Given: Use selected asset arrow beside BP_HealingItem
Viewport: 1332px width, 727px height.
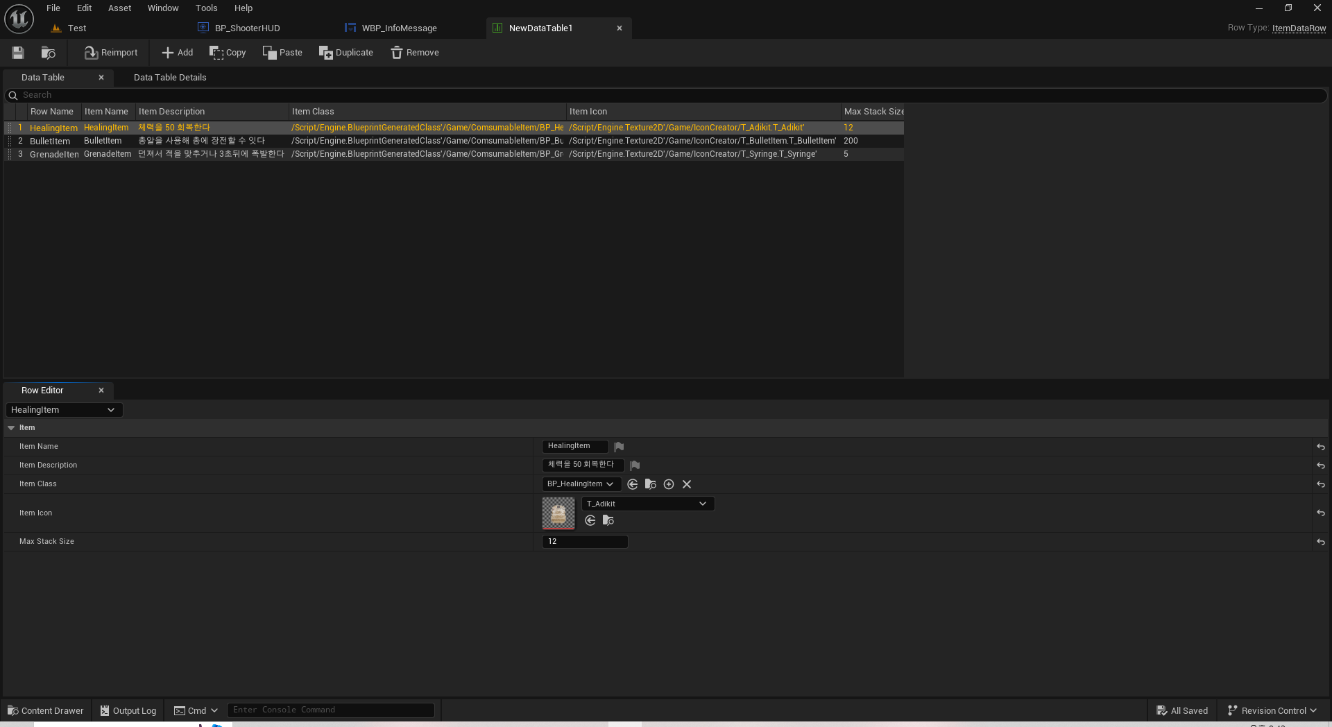Looking at the screenshot, I should 632,484.
